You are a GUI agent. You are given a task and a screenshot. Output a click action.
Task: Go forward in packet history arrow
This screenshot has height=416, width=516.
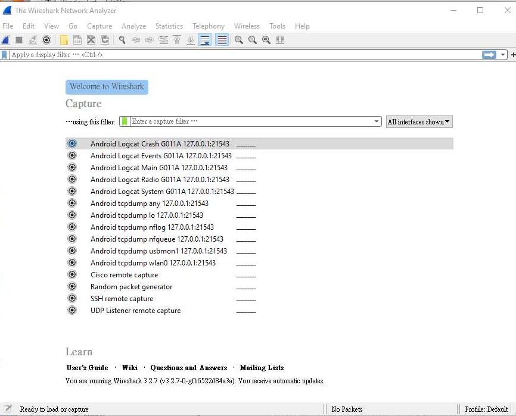(150, 40)
